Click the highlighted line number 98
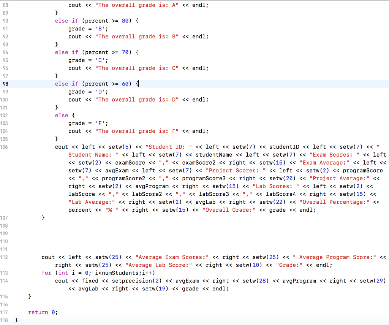The width and height of the screenshot is (389, 325). [x=5, y=84]
